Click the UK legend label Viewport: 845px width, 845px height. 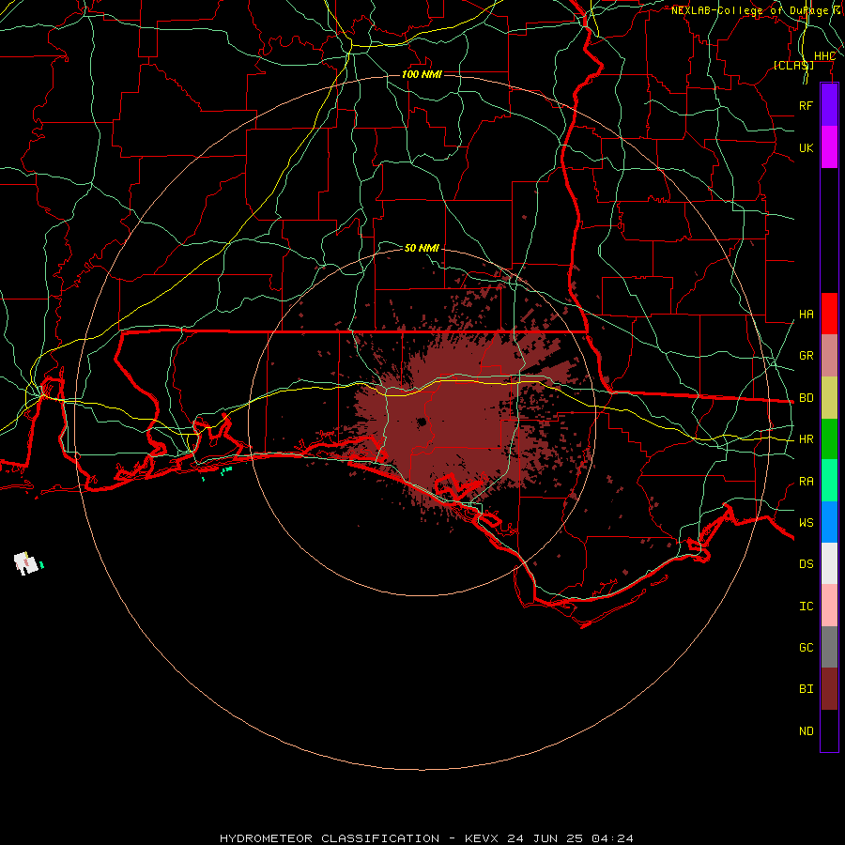pyautogui.click(x=806, y=147)
